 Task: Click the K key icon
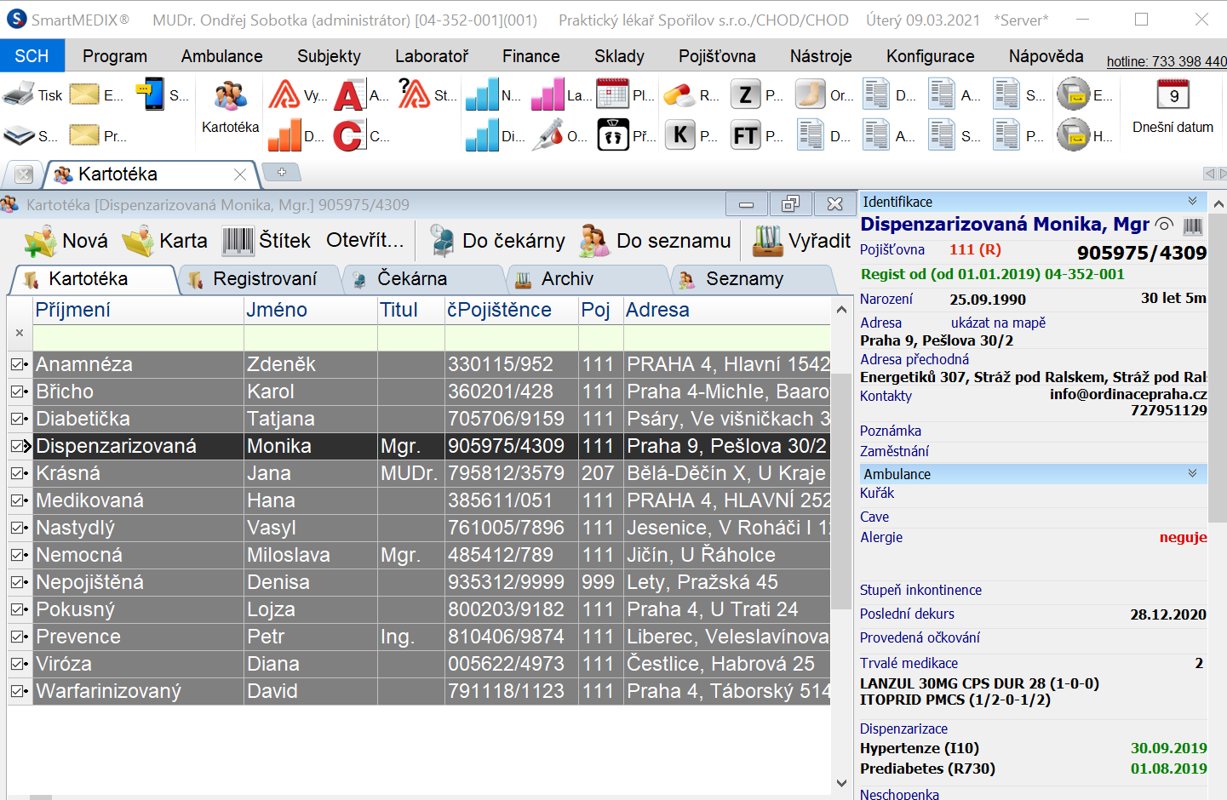click(x=679, y=135)
